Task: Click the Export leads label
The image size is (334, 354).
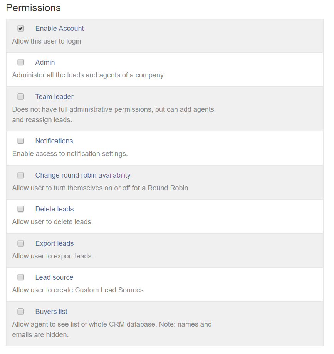Action: (54, 243)
